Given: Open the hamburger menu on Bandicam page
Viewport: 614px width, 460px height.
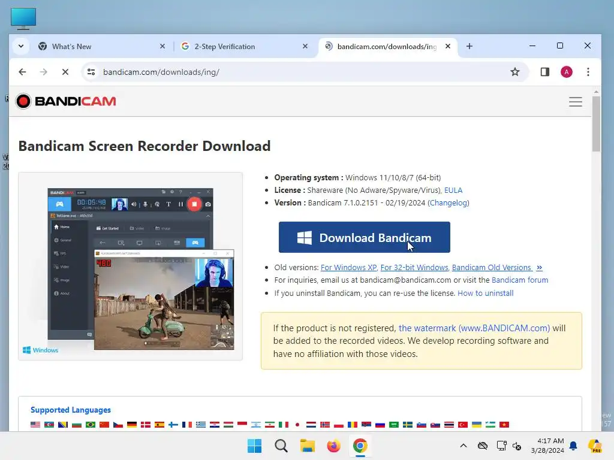Looking at the screenshot, I should pos(575,102).
